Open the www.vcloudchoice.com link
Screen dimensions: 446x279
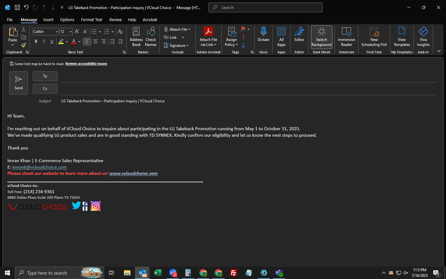[133, 174]
